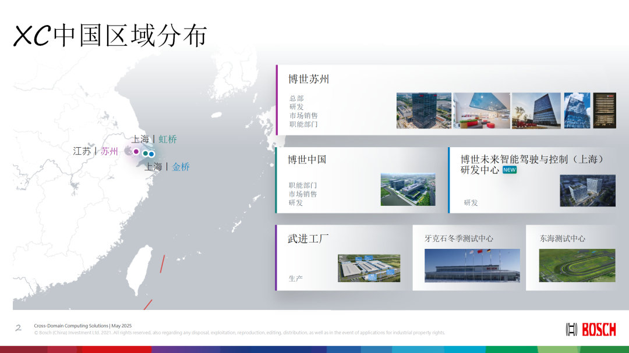Click the purple 苏州 map label
This screenshot has width=629, height=353.
tap(109, 151)
